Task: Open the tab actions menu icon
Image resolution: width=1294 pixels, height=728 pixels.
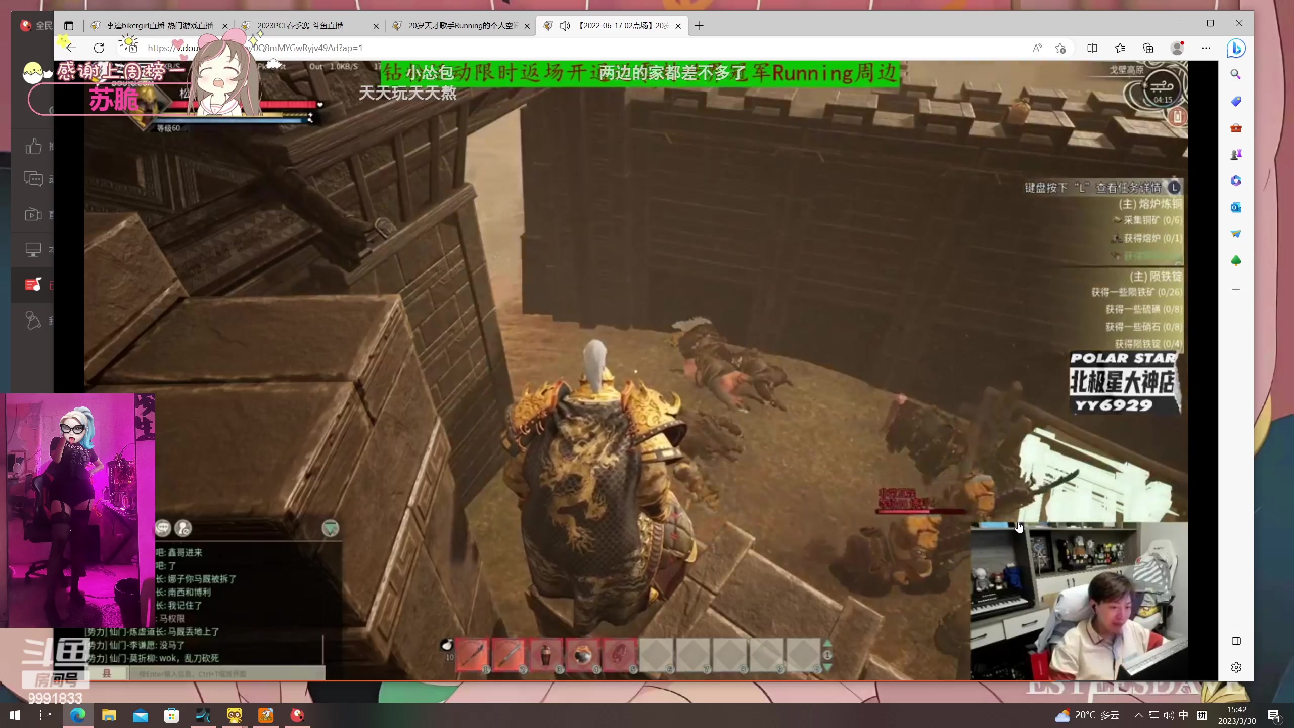Action: coord(69,26)
